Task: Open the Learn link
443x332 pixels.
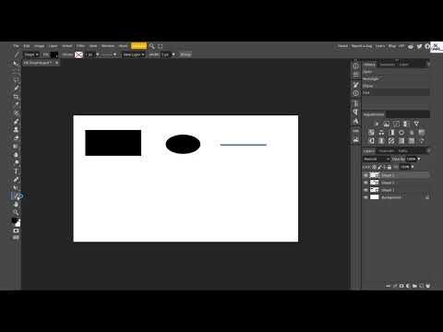Action: pyautogui.click(x=380, y=46)
